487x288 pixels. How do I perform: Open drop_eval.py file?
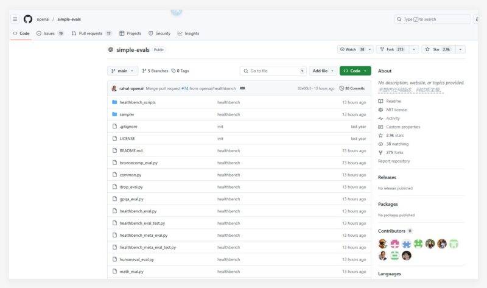point(131,187)
